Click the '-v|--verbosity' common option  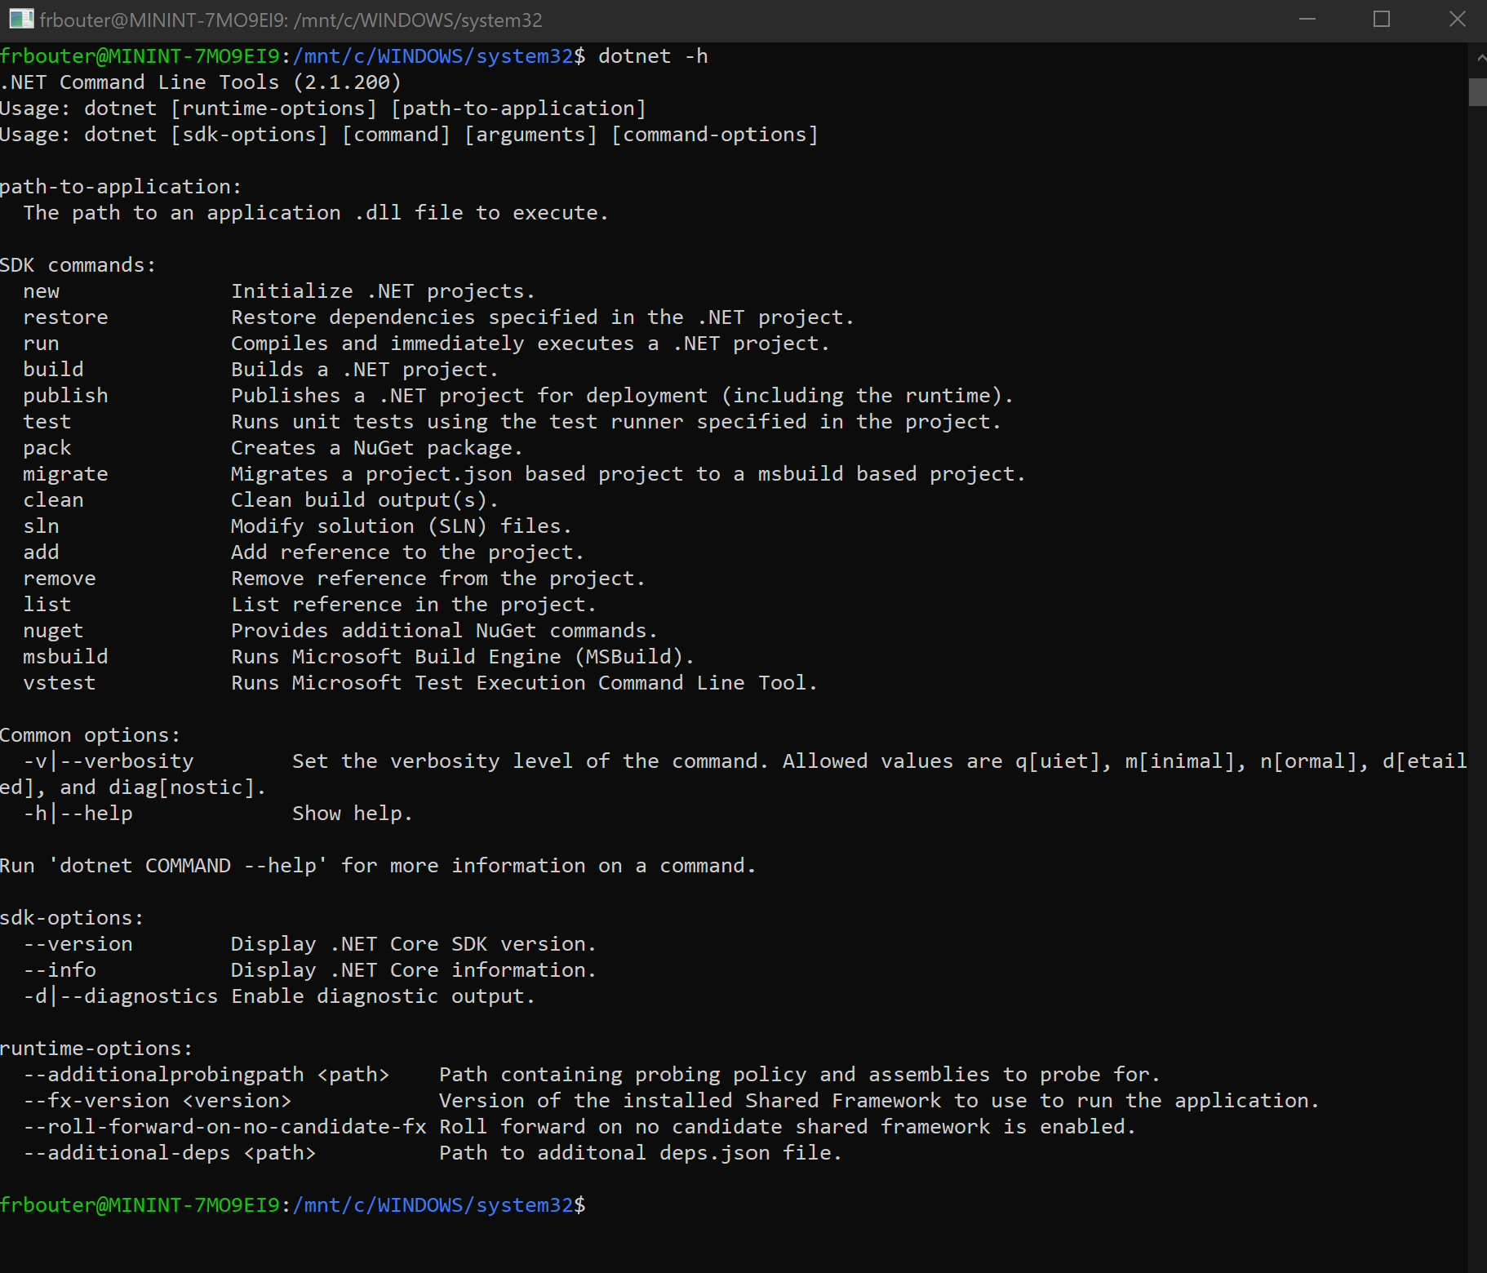(x=109, y=761)
